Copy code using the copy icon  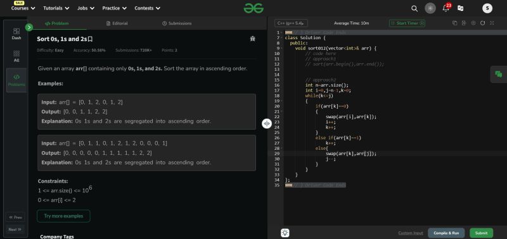click(454, 23)
